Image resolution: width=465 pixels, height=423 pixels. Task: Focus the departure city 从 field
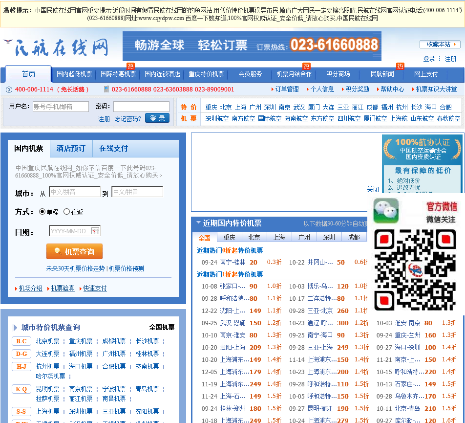[75, 192]
